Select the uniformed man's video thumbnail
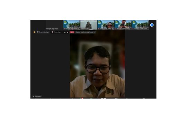 [89, 25]
